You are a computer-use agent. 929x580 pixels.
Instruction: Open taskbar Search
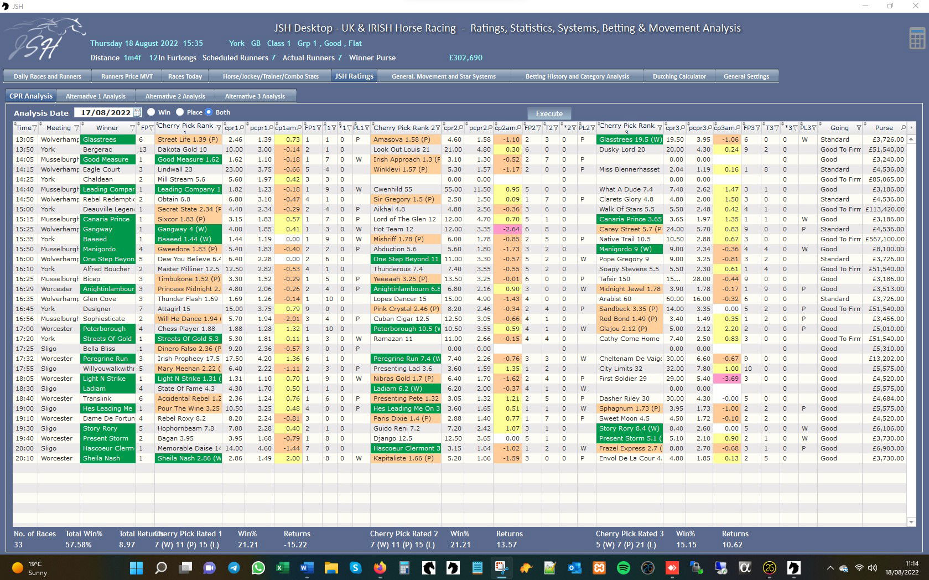point(161,568)
